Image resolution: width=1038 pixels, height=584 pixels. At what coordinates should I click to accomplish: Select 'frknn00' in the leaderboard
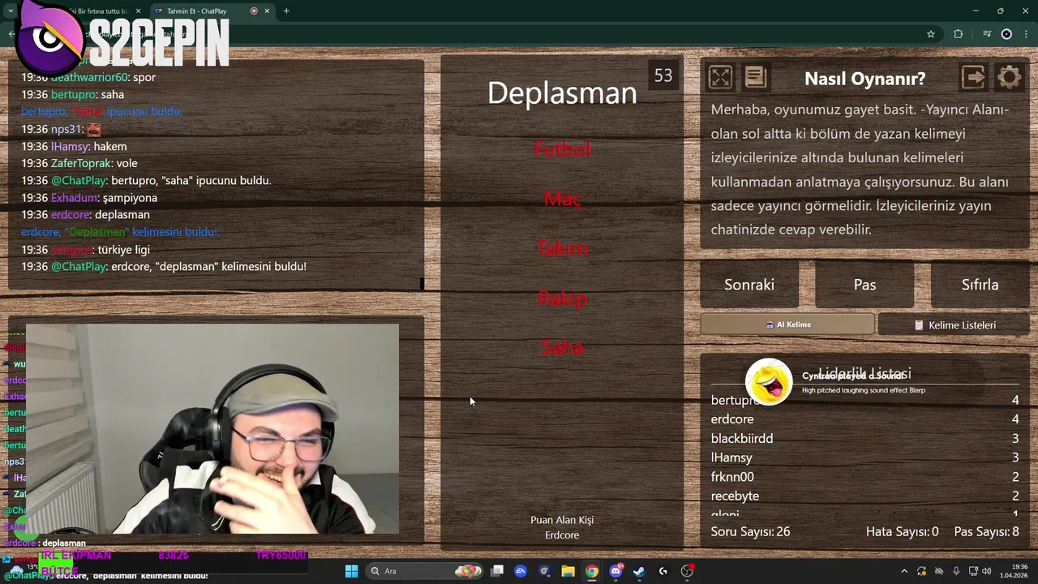click(732, 477)
